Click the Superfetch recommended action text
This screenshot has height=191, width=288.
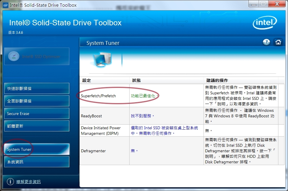click(241, 96)
